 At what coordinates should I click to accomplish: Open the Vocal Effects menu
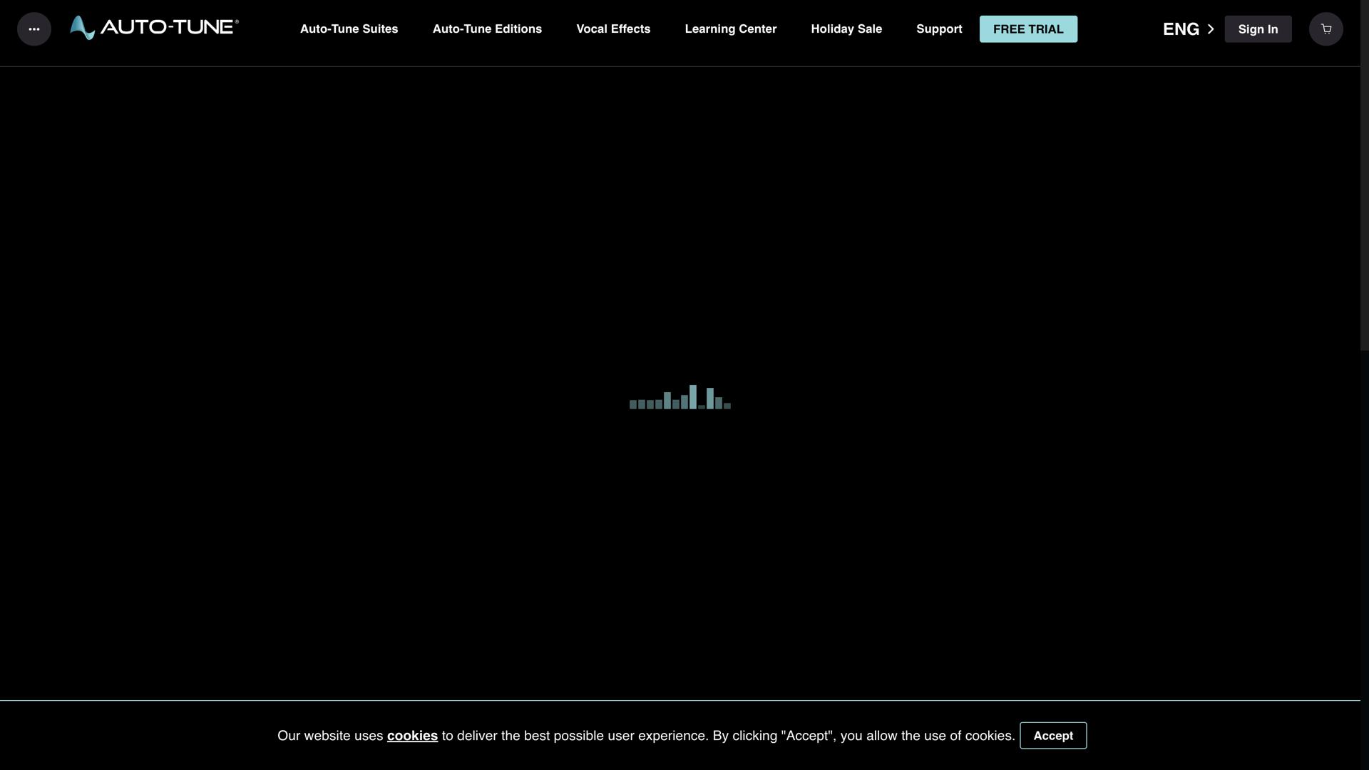(x=613, y=29)
